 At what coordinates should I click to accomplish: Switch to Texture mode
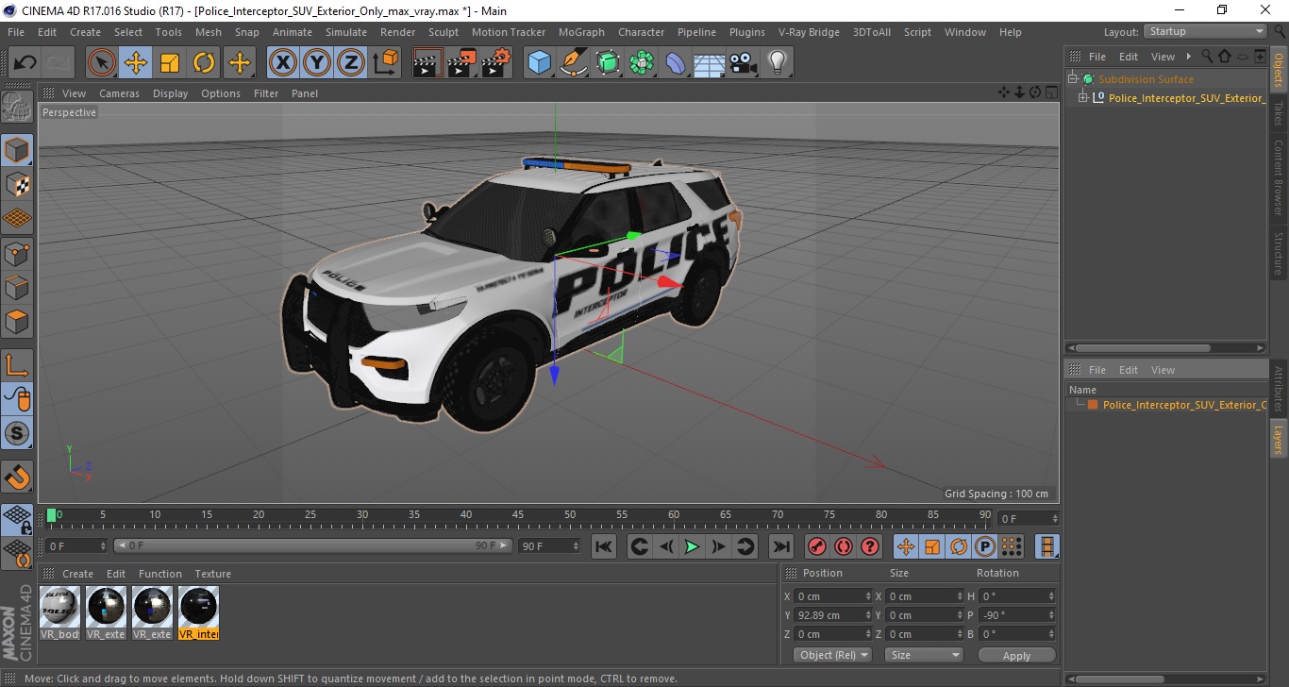click(x=17, y=184)
